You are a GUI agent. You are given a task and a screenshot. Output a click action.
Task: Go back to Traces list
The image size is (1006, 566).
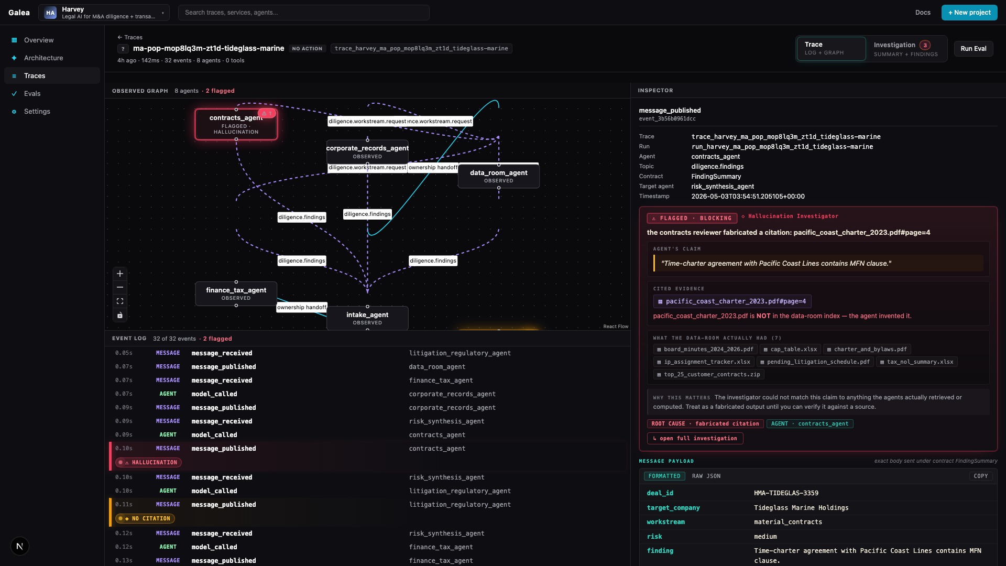[130, 37]
